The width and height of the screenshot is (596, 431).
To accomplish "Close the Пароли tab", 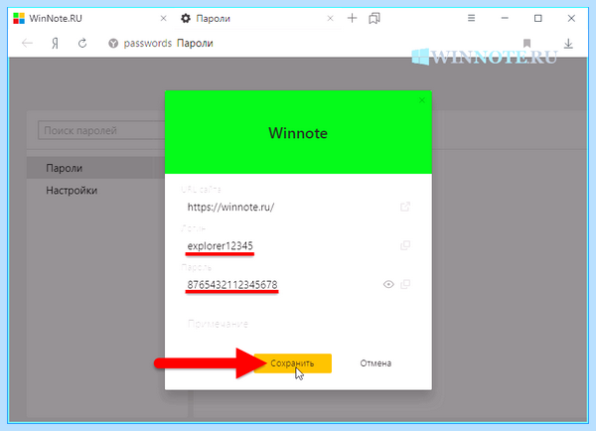I will 331,18.
